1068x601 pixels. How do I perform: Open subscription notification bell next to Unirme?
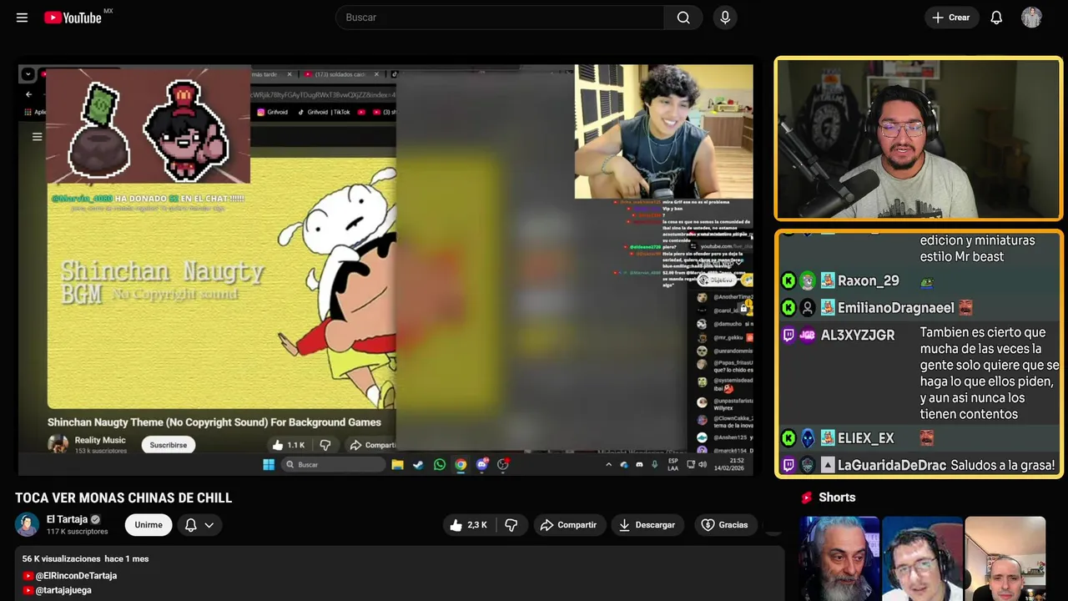coord(190,525)
